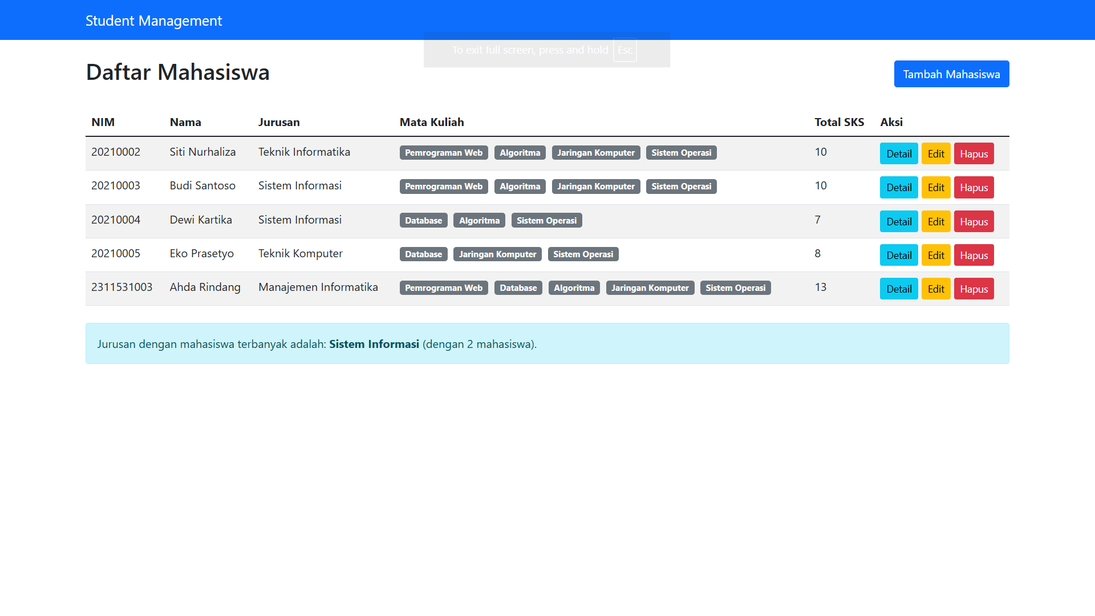Hapus the Dewi Kartika row
Screen dimensions: 1095x616
[974, 221]
